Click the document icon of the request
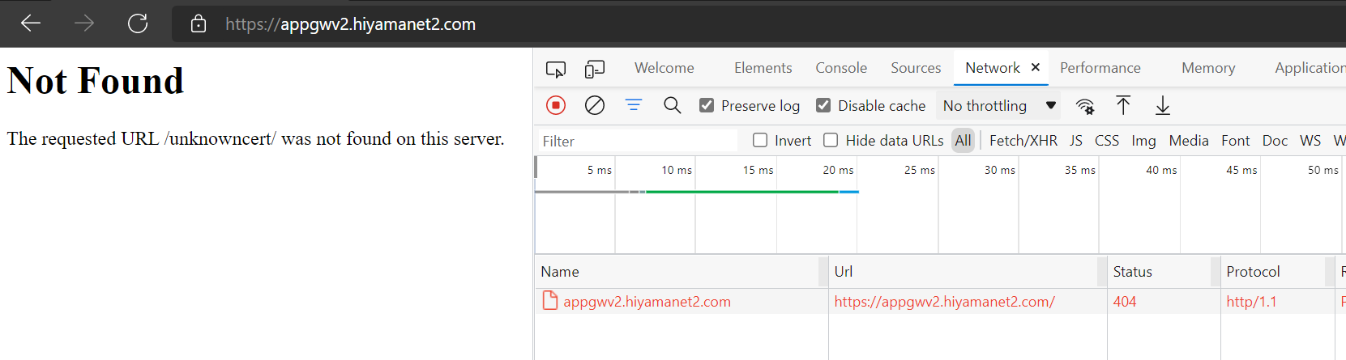This screenshot has width=1346, height=360. 550,301
